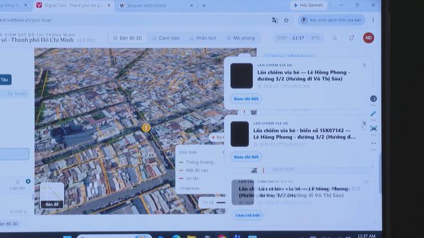Click the Hỏi Gemini button

[308, 5]
